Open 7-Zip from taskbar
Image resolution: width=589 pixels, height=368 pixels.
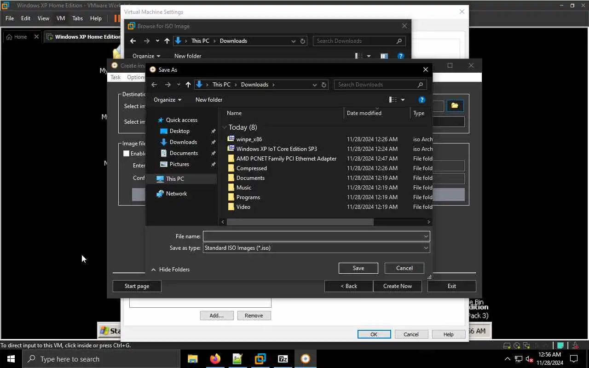[x=283, y=359]
